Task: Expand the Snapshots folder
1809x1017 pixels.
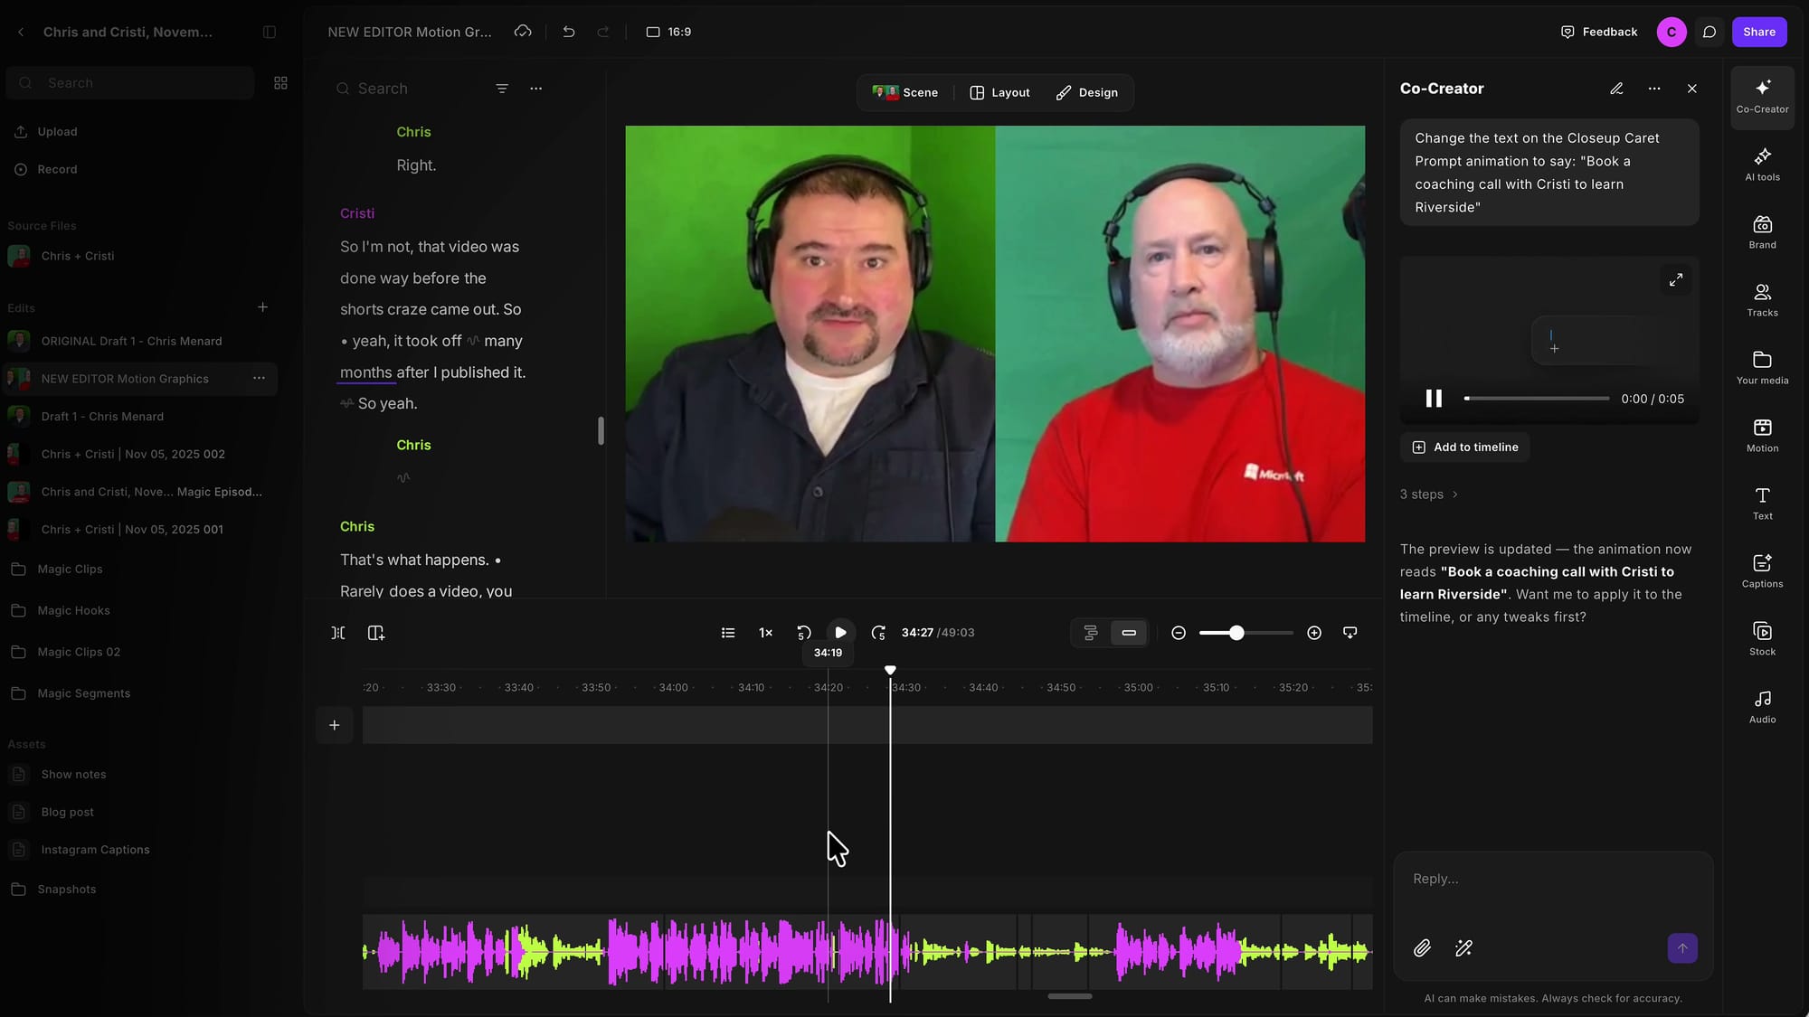Action: pos(67,890)
